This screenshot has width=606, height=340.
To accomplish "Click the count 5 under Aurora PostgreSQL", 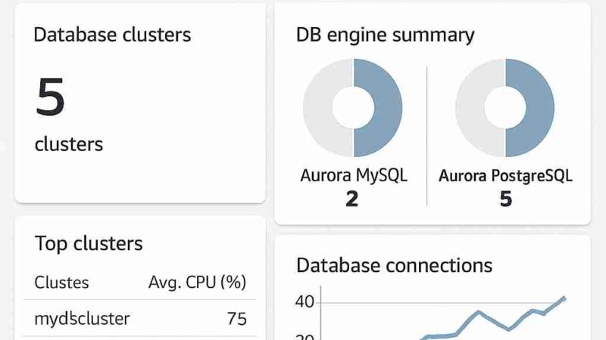I will coord(505,199).
